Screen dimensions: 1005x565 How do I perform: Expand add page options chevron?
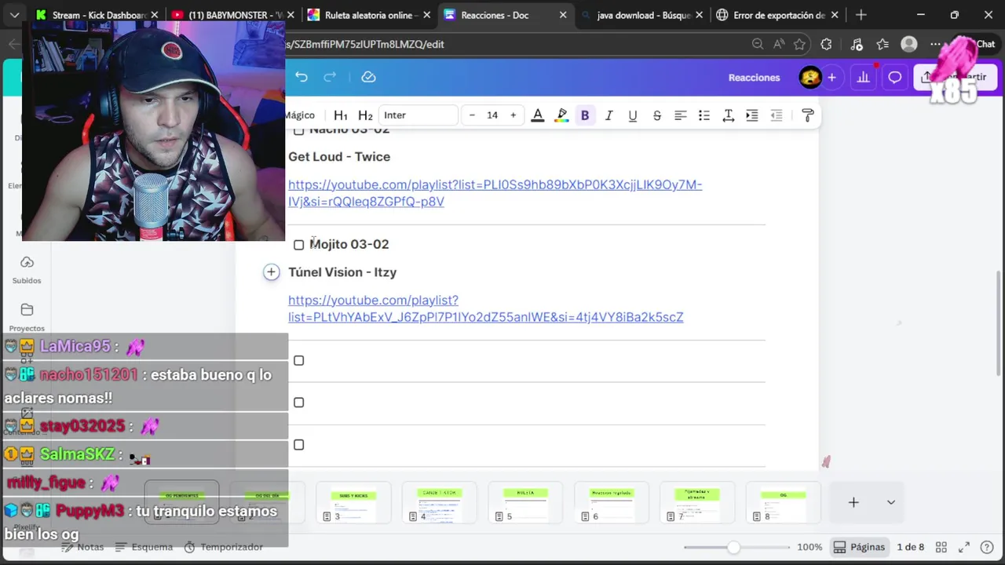coord(891,502)
